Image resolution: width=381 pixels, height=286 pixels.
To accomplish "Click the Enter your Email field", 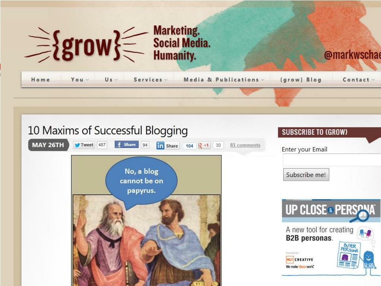I will 332,160.
